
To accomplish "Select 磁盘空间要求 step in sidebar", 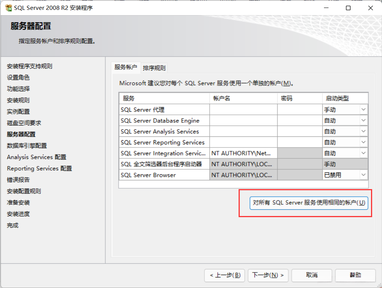I will (x=24, y=123).
